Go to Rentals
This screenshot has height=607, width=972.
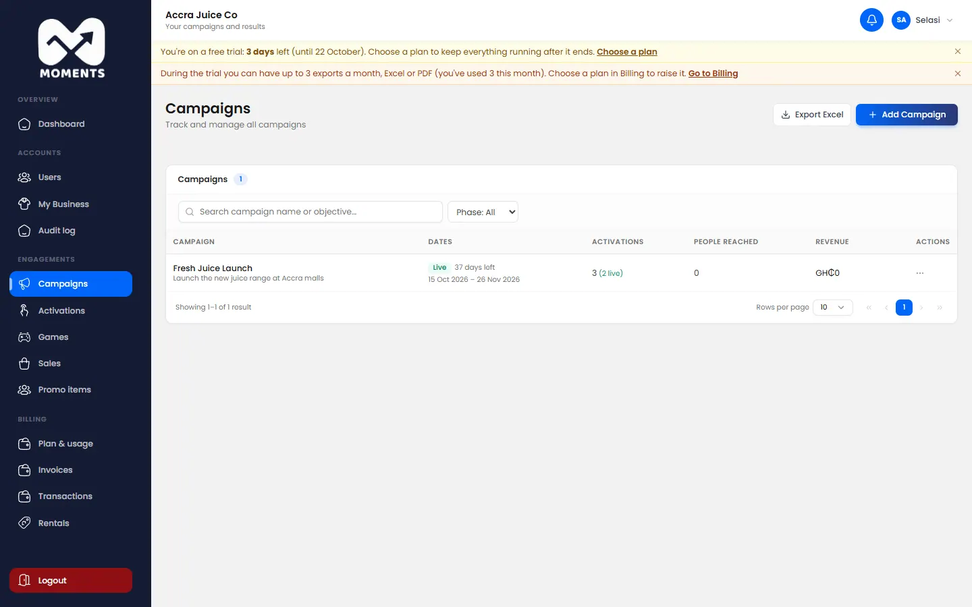[71, 523]
